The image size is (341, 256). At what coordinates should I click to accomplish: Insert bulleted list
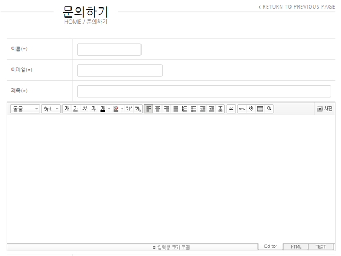(194, 109)
